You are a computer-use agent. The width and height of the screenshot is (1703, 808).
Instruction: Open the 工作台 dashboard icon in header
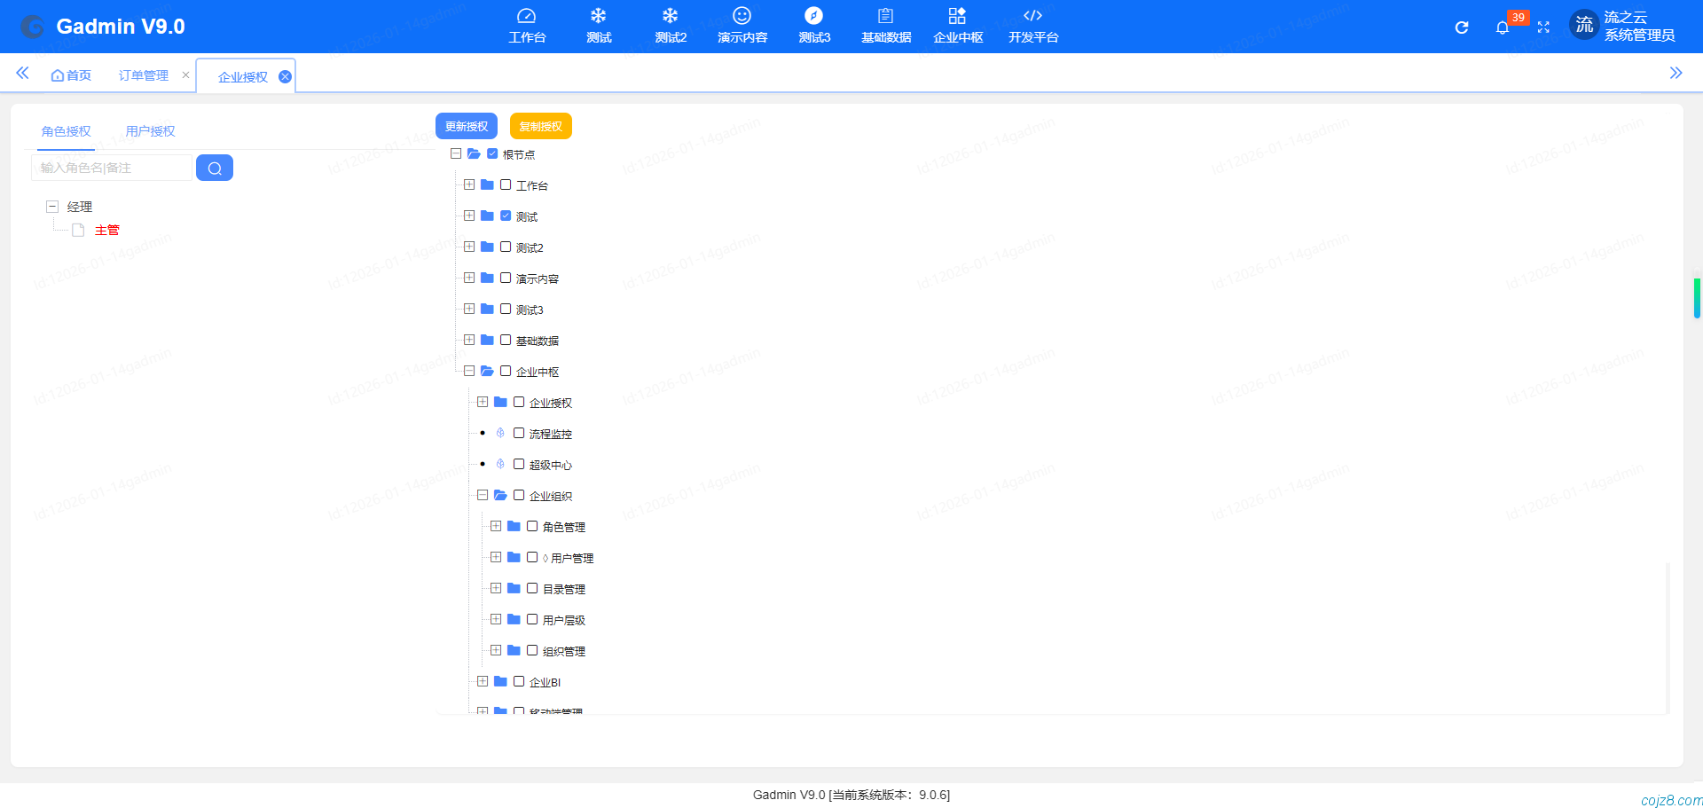click(x=526, y=16)
